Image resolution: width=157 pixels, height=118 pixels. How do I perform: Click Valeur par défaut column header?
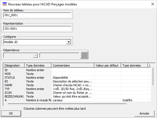click(x=108, y=65)
